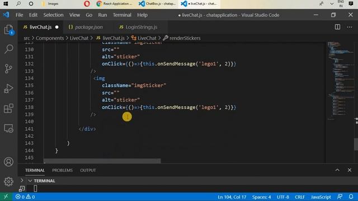The height and width of the screenshot is (201, 358).
Task: Open notifications bell in status bar
Action: 351,197
